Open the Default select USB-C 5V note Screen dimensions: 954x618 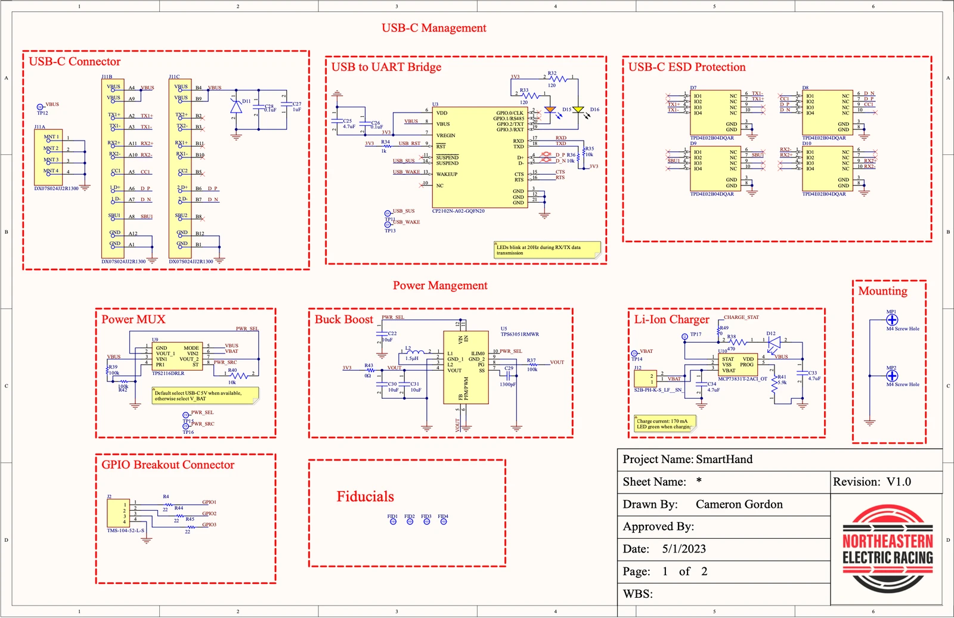206,396
